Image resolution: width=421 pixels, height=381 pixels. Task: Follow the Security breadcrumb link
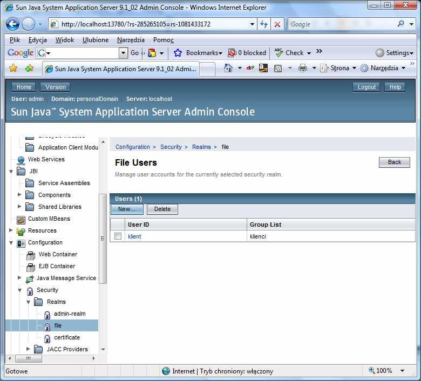point(171,147)
